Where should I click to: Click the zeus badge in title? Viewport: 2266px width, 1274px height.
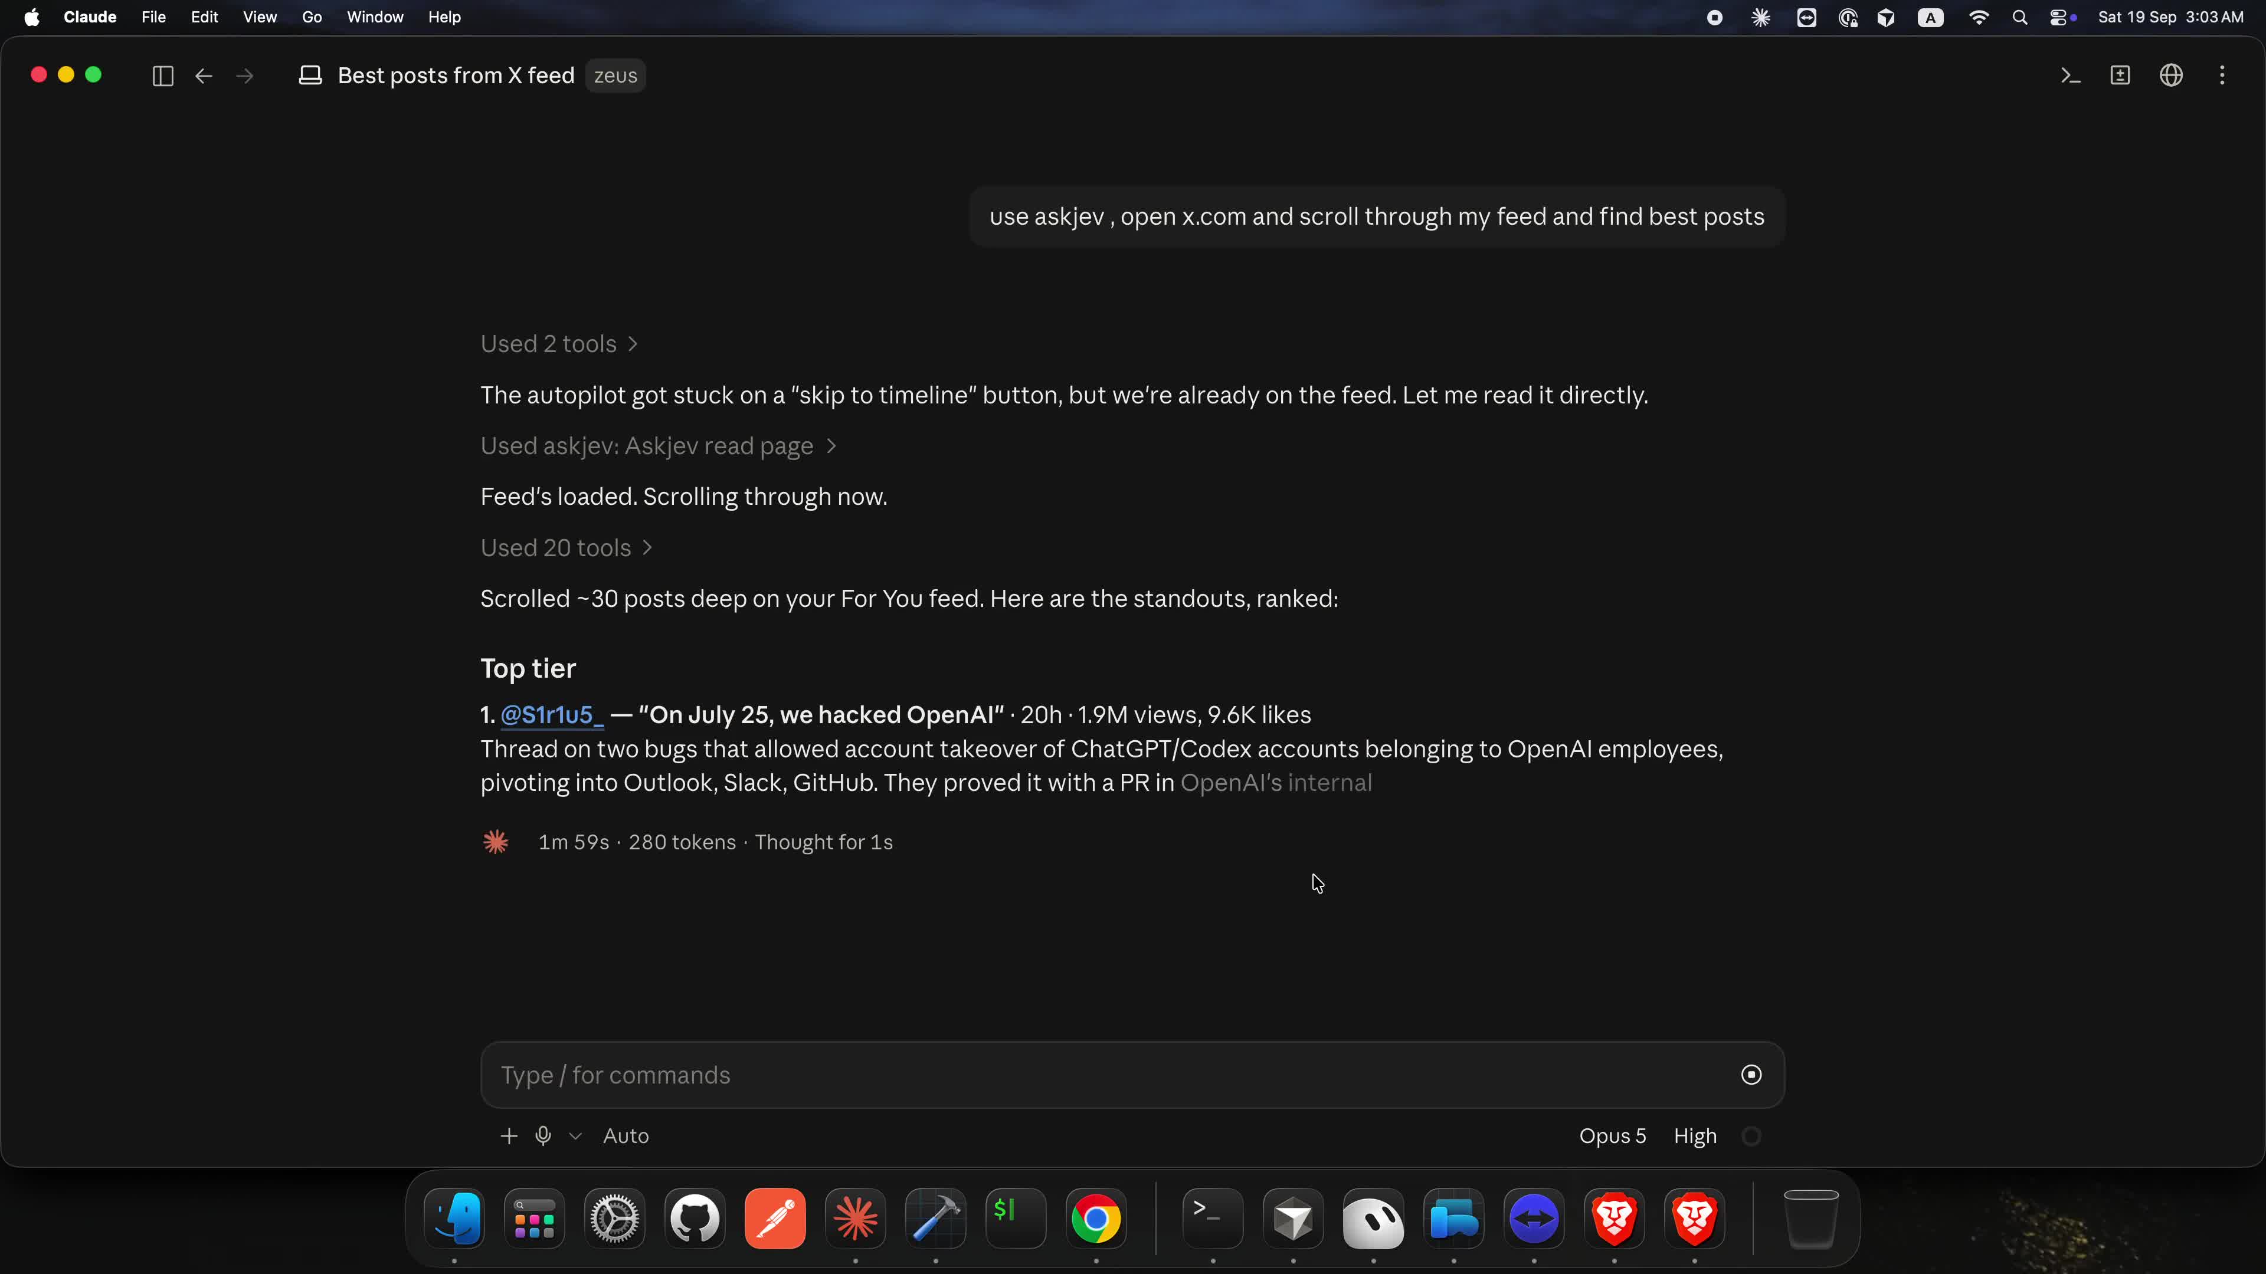coord(615,75)
